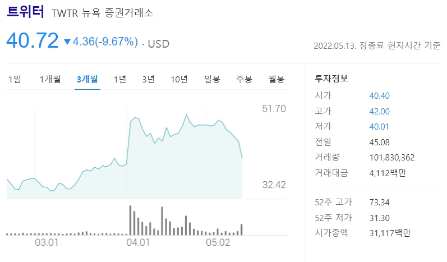Click the 04.01 date marker on chart axis
Viewport: 447px width, 262px height.
(138, 242)
